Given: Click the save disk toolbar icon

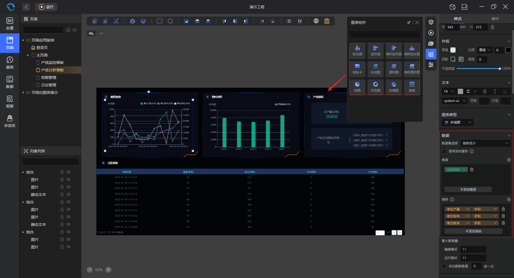Looking at the screenshot, I should 327,21.
